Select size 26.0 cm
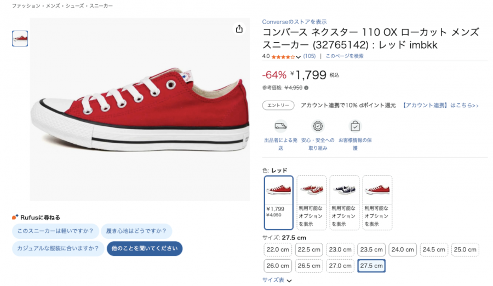 pyautogui.click(x=278, y=266)
